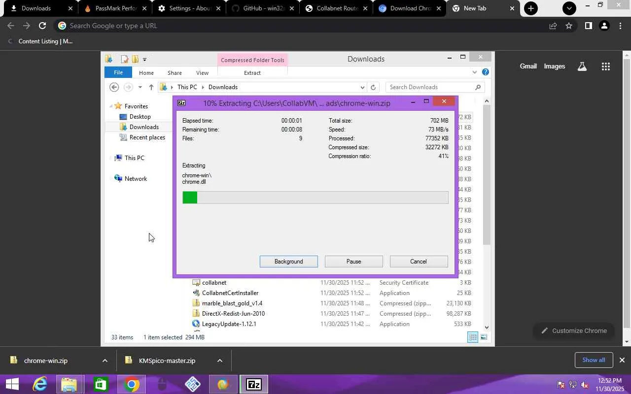Refresh the Downloads folder
This screenshot has height=394, width=631.
pos(373,87)
